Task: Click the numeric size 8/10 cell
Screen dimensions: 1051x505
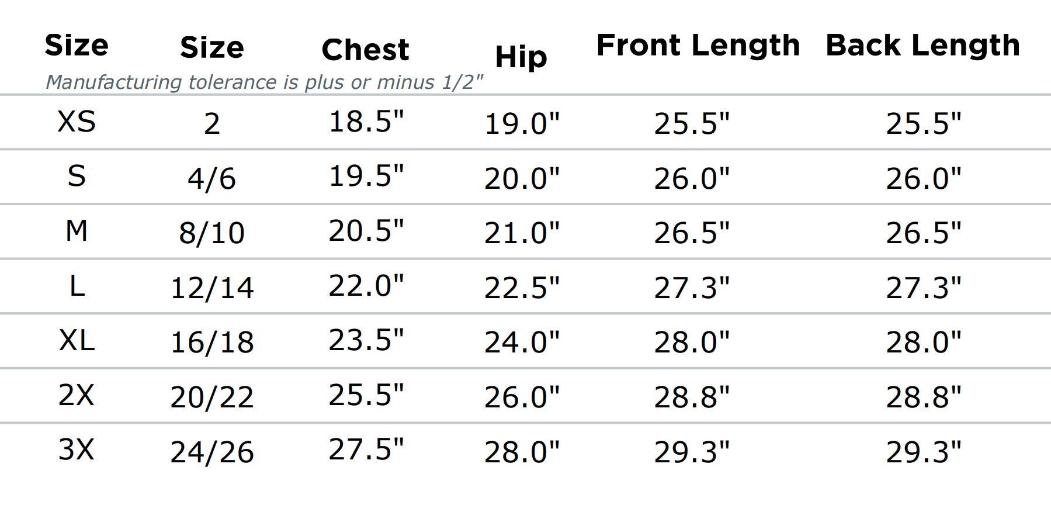Action: pyautogui.click(x=211, y=233)
